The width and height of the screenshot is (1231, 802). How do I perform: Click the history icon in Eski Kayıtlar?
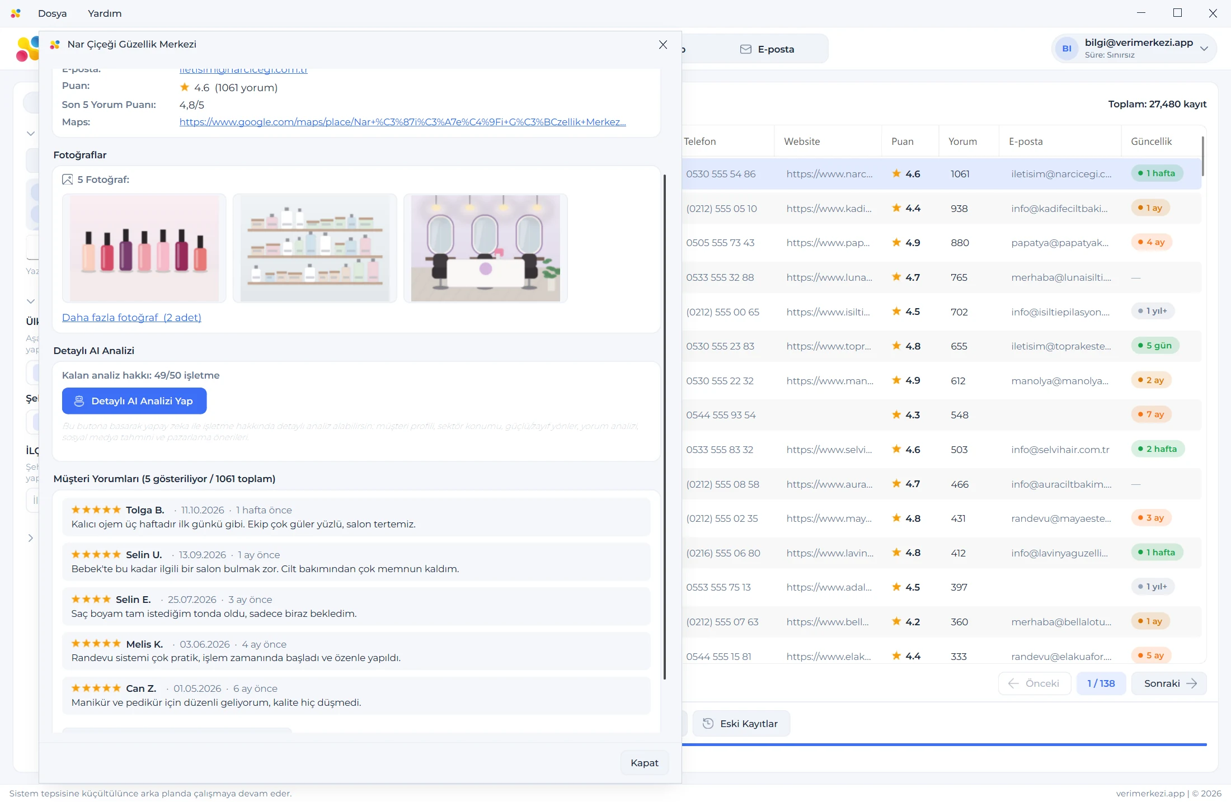point(708,724)
